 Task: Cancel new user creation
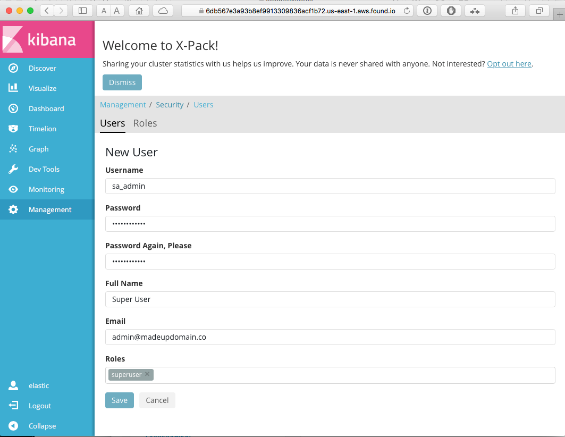pyautogui.click(x=157, y=400)
